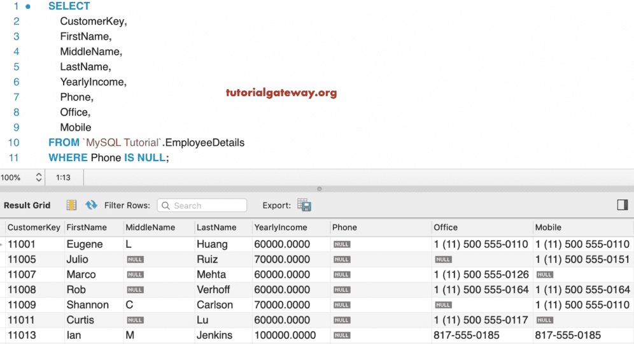Place cursor on SELECT keyword
Screen dimensions: 634x344
coord(69,6)
